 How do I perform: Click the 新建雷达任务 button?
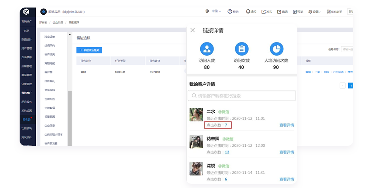click(x=89, y=50)
